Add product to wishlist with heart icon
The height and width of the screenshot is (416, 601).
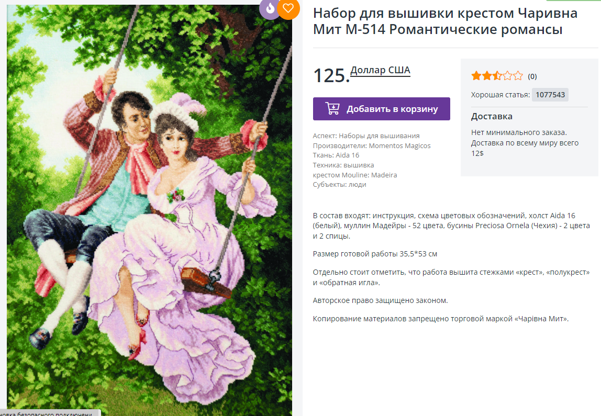[x=288, y=8]
